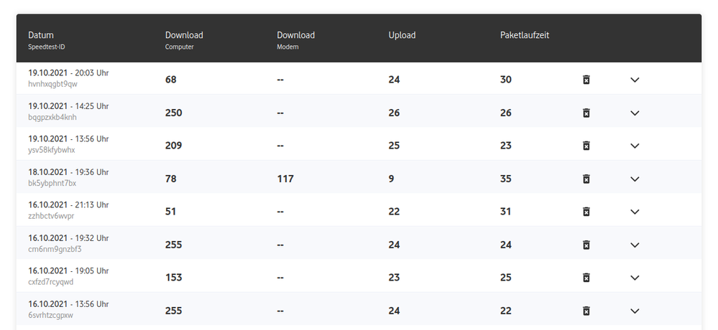
Task: Click the Upload column header
Action: point(402,35)
